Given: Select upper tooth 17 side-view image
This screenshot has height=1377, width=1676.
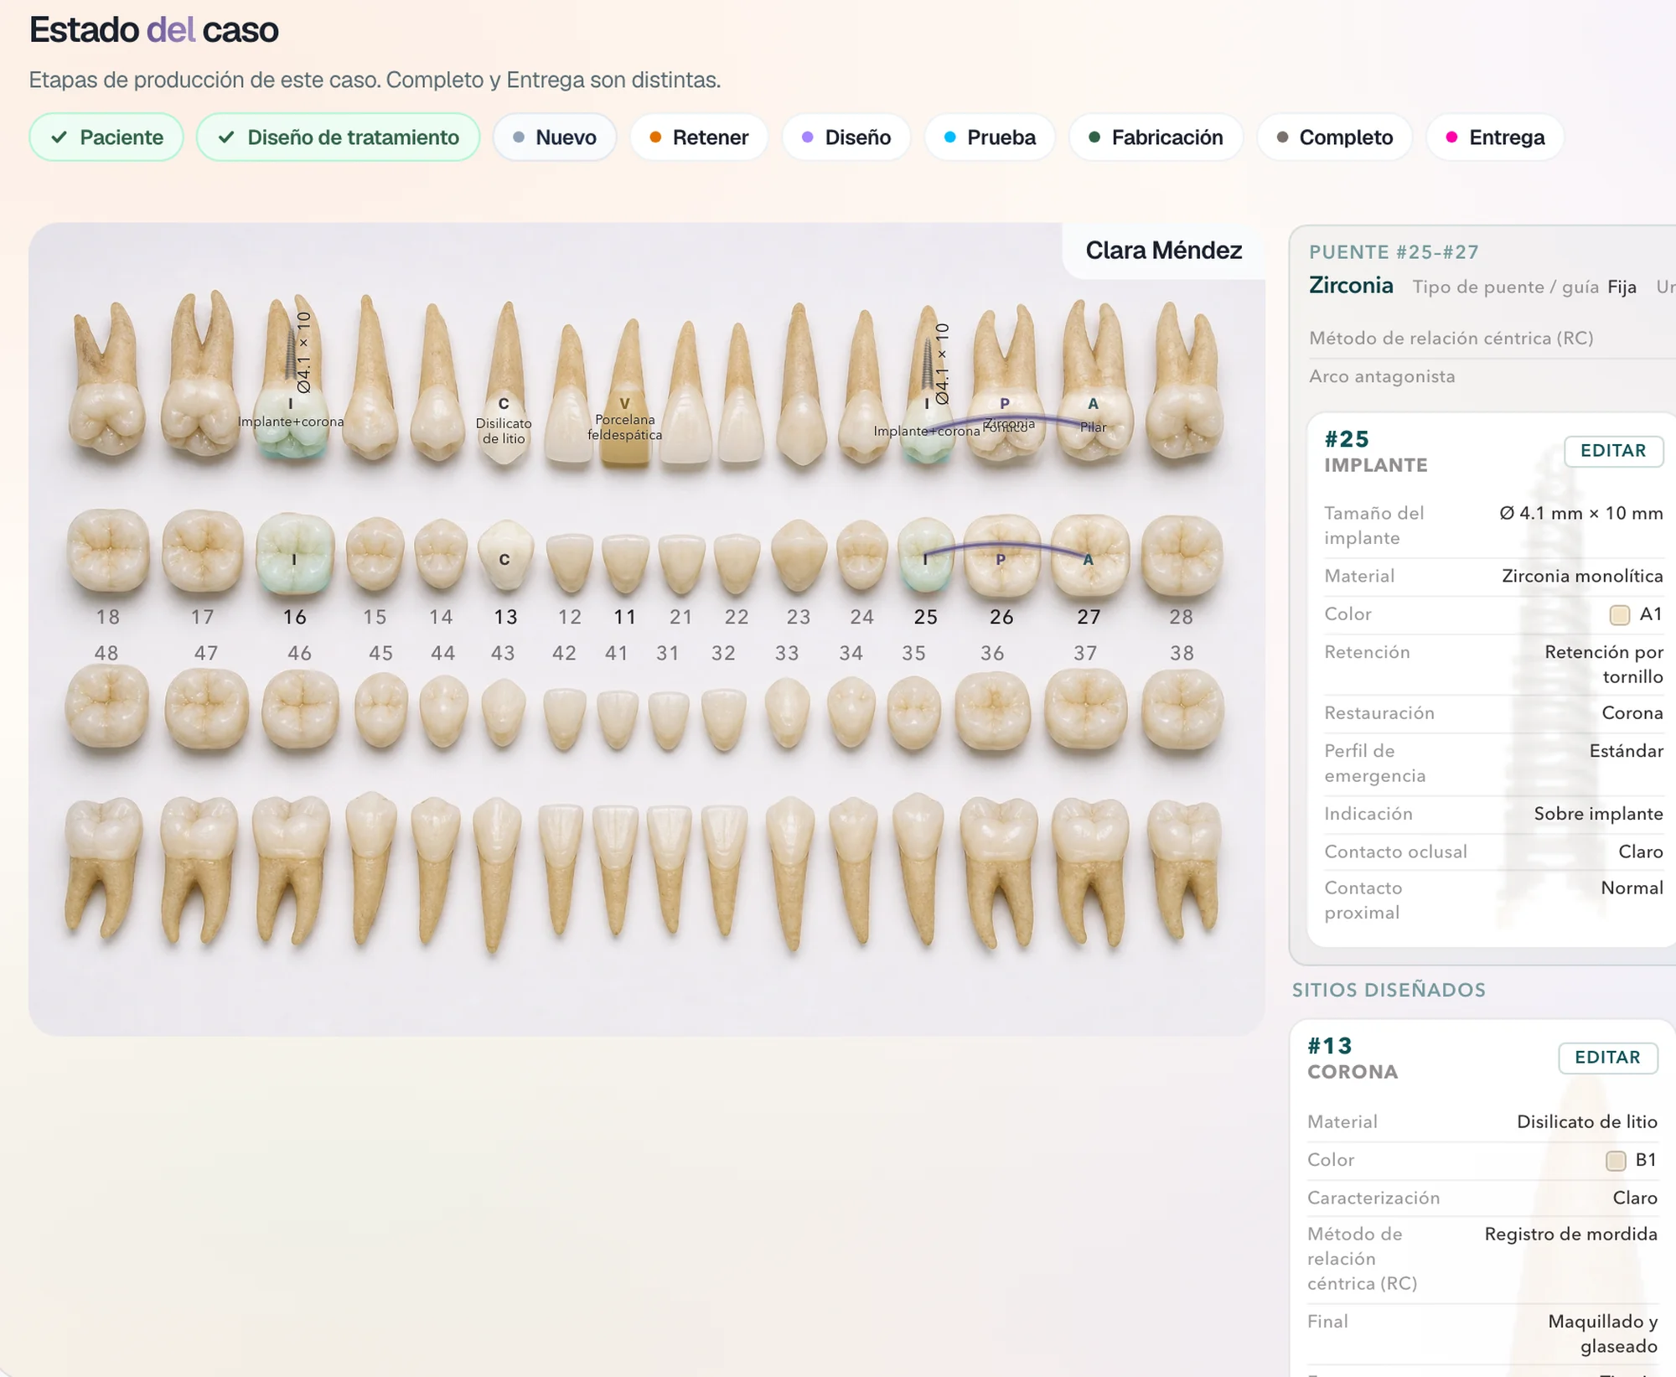Looking at the screenshot, I should point(201,374).
